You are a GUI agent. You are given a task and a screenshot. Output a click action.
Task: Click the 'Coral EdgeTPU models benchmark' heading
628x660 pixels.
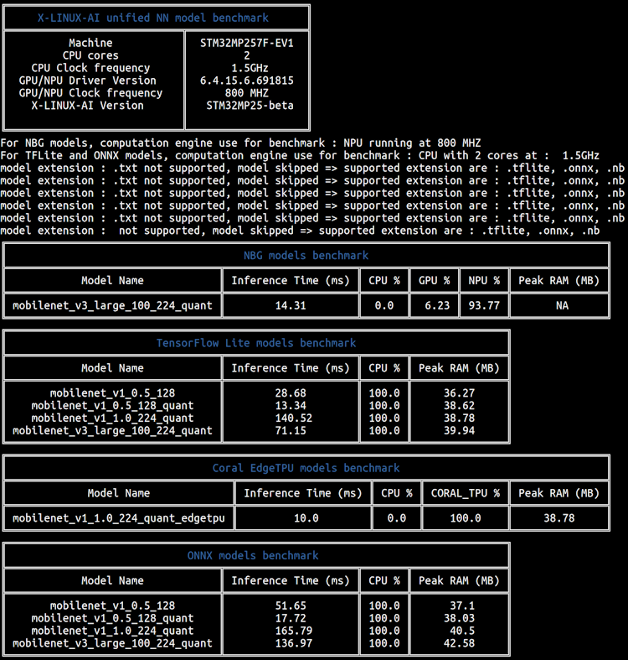(306, 468)
